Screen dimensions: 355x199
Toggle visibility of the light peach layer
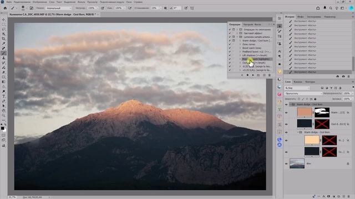tap(286, 140)
